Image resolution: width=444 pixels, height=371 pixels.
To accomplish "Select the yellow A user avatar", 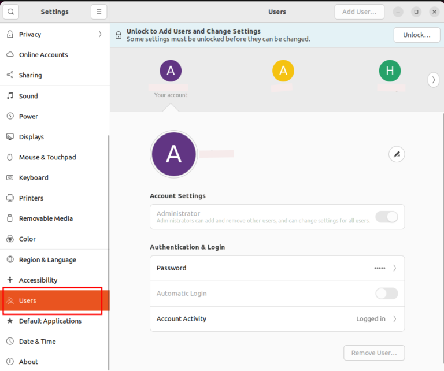I will point(283,71).
